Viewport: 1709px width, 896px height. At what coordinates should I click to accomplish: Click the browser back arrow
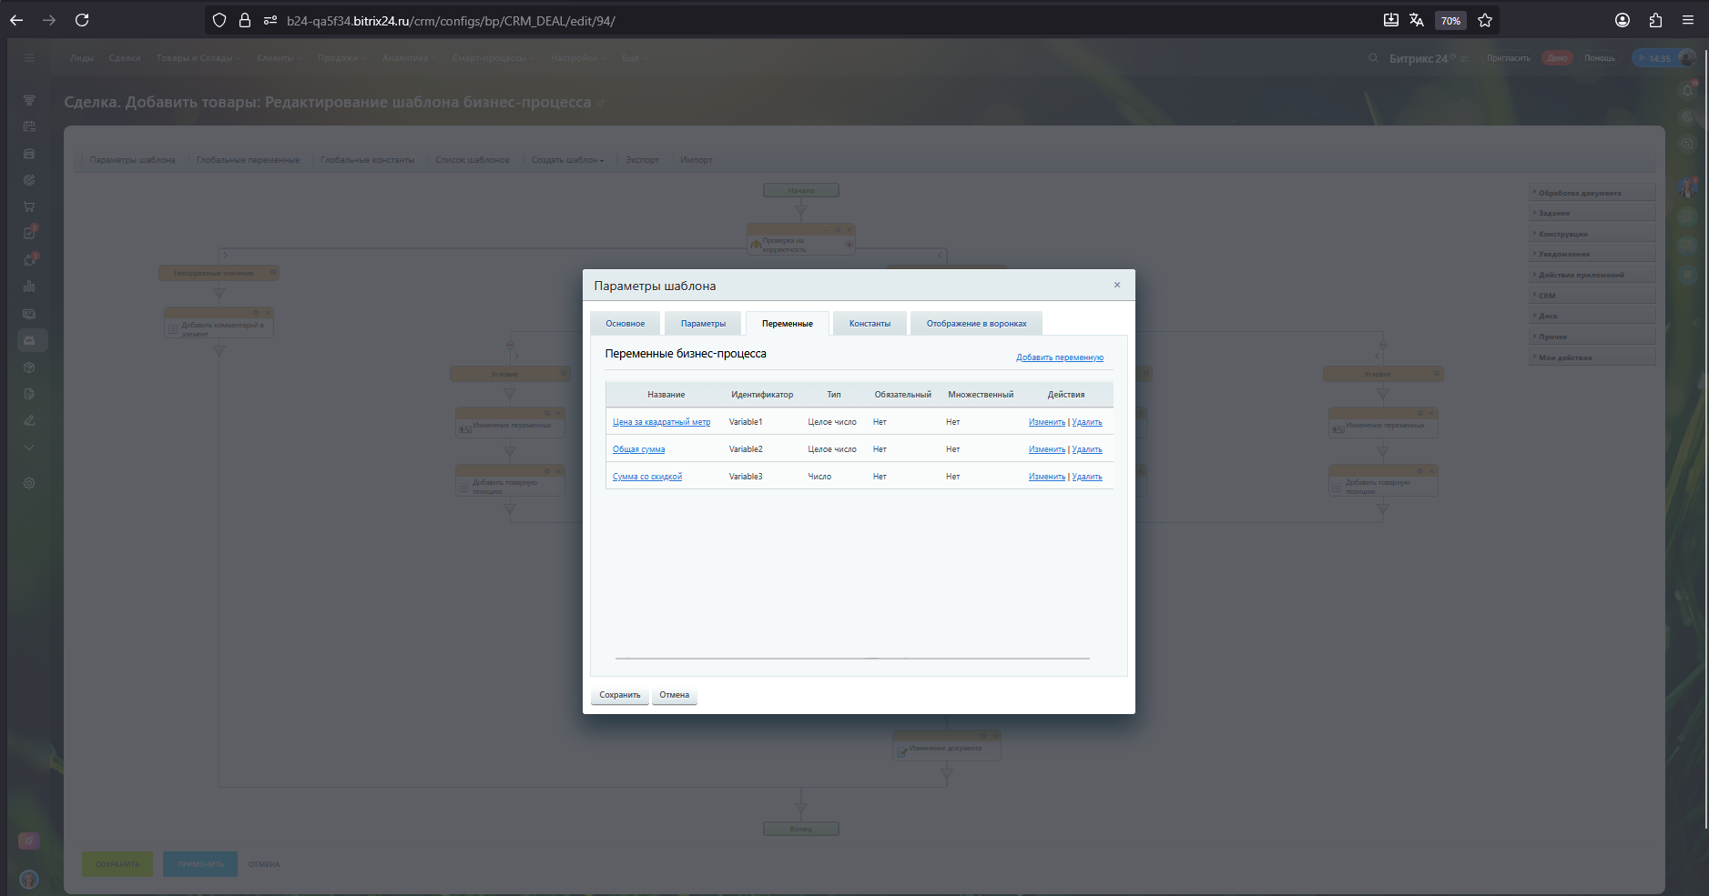[16, 20]
